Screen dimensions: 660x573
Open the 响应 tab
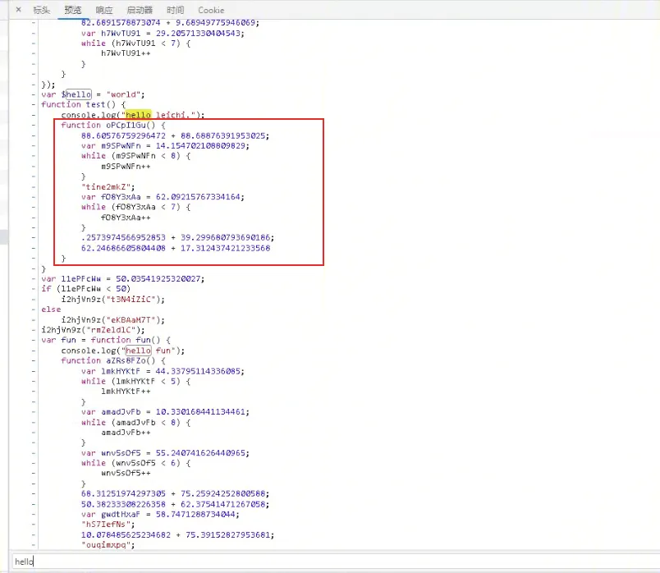point(104,10)
